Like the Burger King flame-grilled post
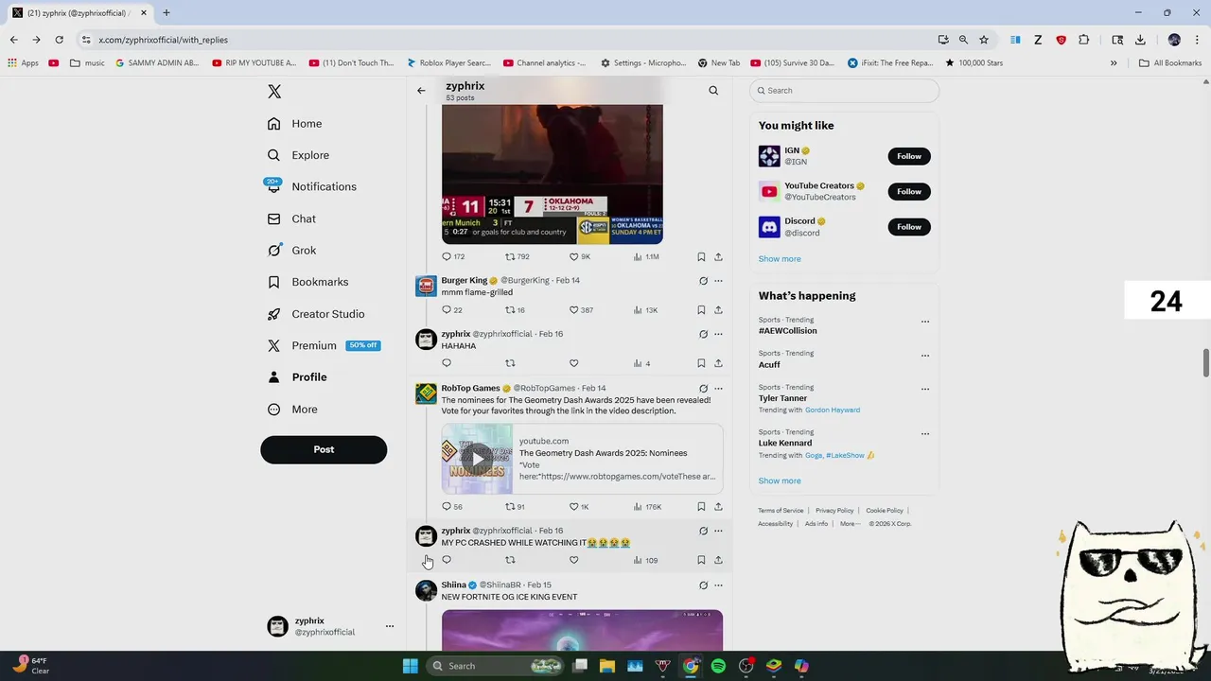Screen dimensions: 1211x681 [573, 310]
